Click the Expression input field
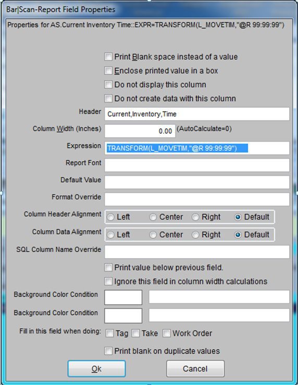Screen dimensions: 298x385 pyautogui.click(x=197, y=148)
